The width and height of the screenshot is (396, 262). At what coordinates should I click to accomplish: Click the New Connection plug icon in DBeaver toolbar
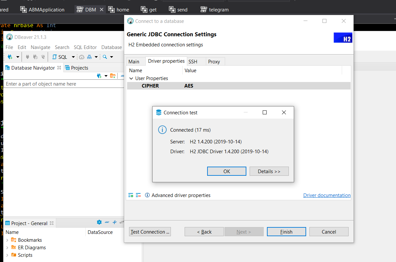10,57
